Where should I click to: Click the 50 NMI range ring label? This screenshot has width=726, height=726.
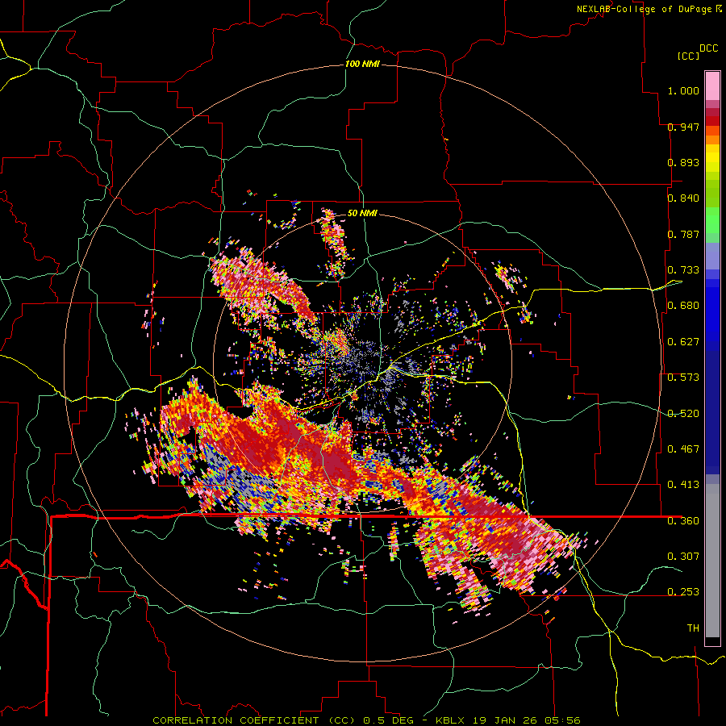click(362, 214)
